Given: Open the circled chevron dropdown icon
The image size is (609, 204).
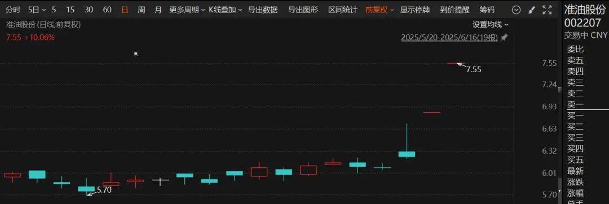Looking at the screenshot, I should (x=516, y=10).
